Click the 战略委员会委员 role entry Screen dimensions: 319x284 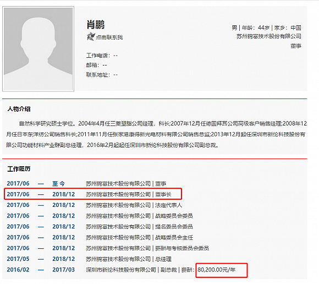point(174,216)
